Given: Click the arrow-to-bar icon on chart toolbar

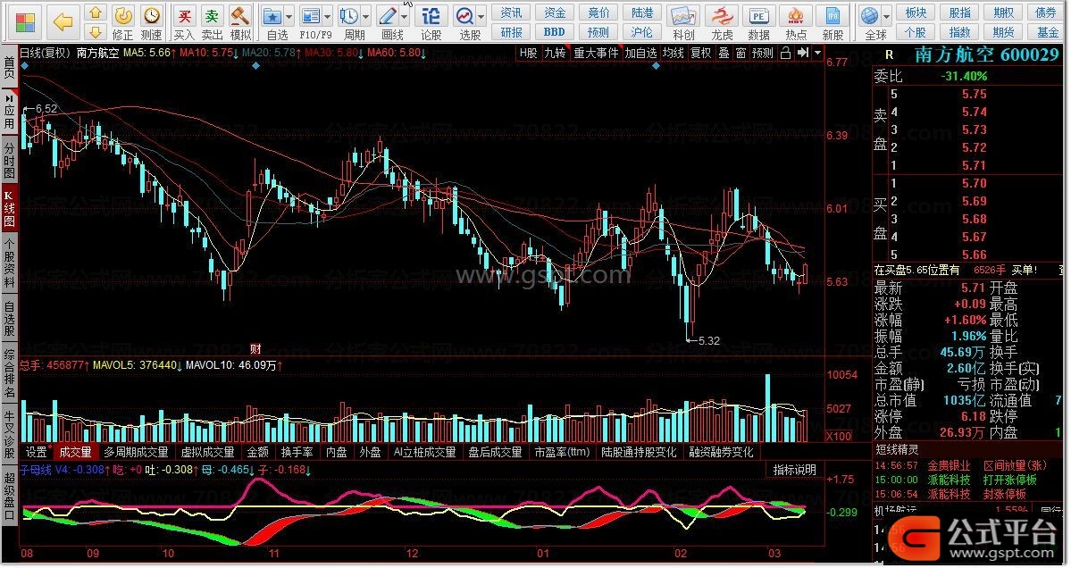Looking at the screenshot, I should (x=802, y=53).
